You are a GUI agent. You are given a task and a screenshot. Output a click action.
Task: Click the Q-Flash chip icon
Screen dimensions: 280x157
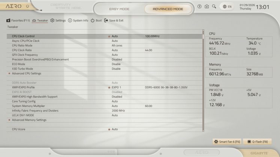(248, 142)
